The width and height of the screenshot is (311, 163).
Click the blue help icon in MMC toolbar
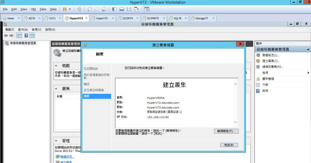coord(26,35)
